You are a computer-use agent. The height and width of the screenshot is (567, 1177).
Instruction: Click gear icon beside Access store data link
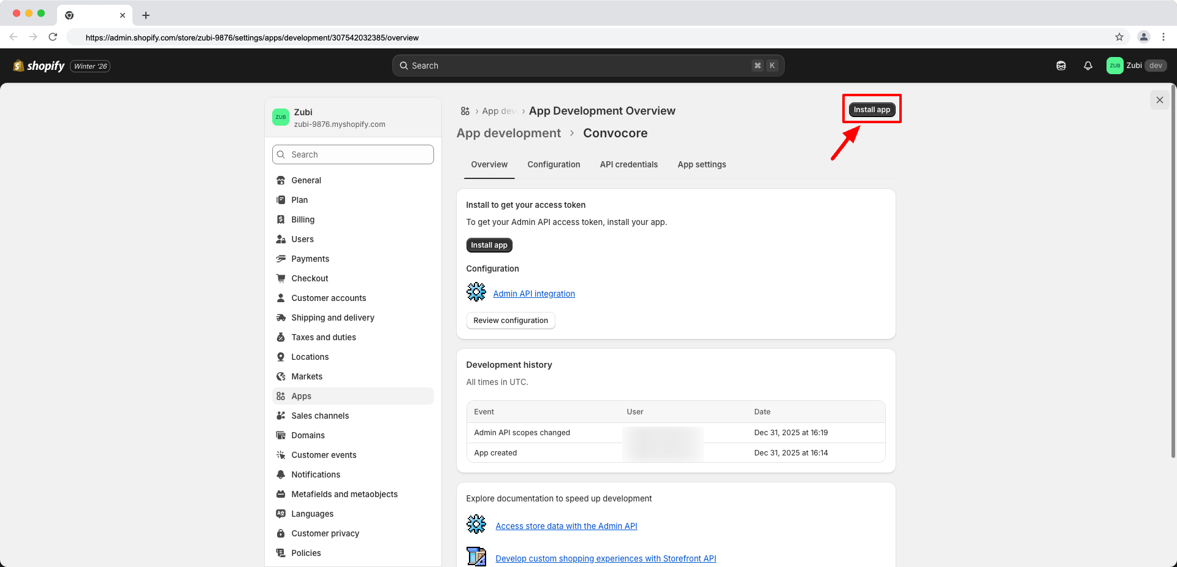point(476,524)
